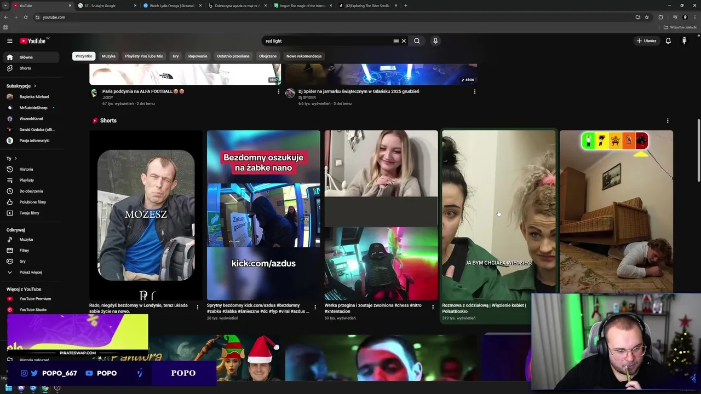Open the notifications bell
Image resolution: width=701 pixels, height=394 pixels.
tap(668, 41)
